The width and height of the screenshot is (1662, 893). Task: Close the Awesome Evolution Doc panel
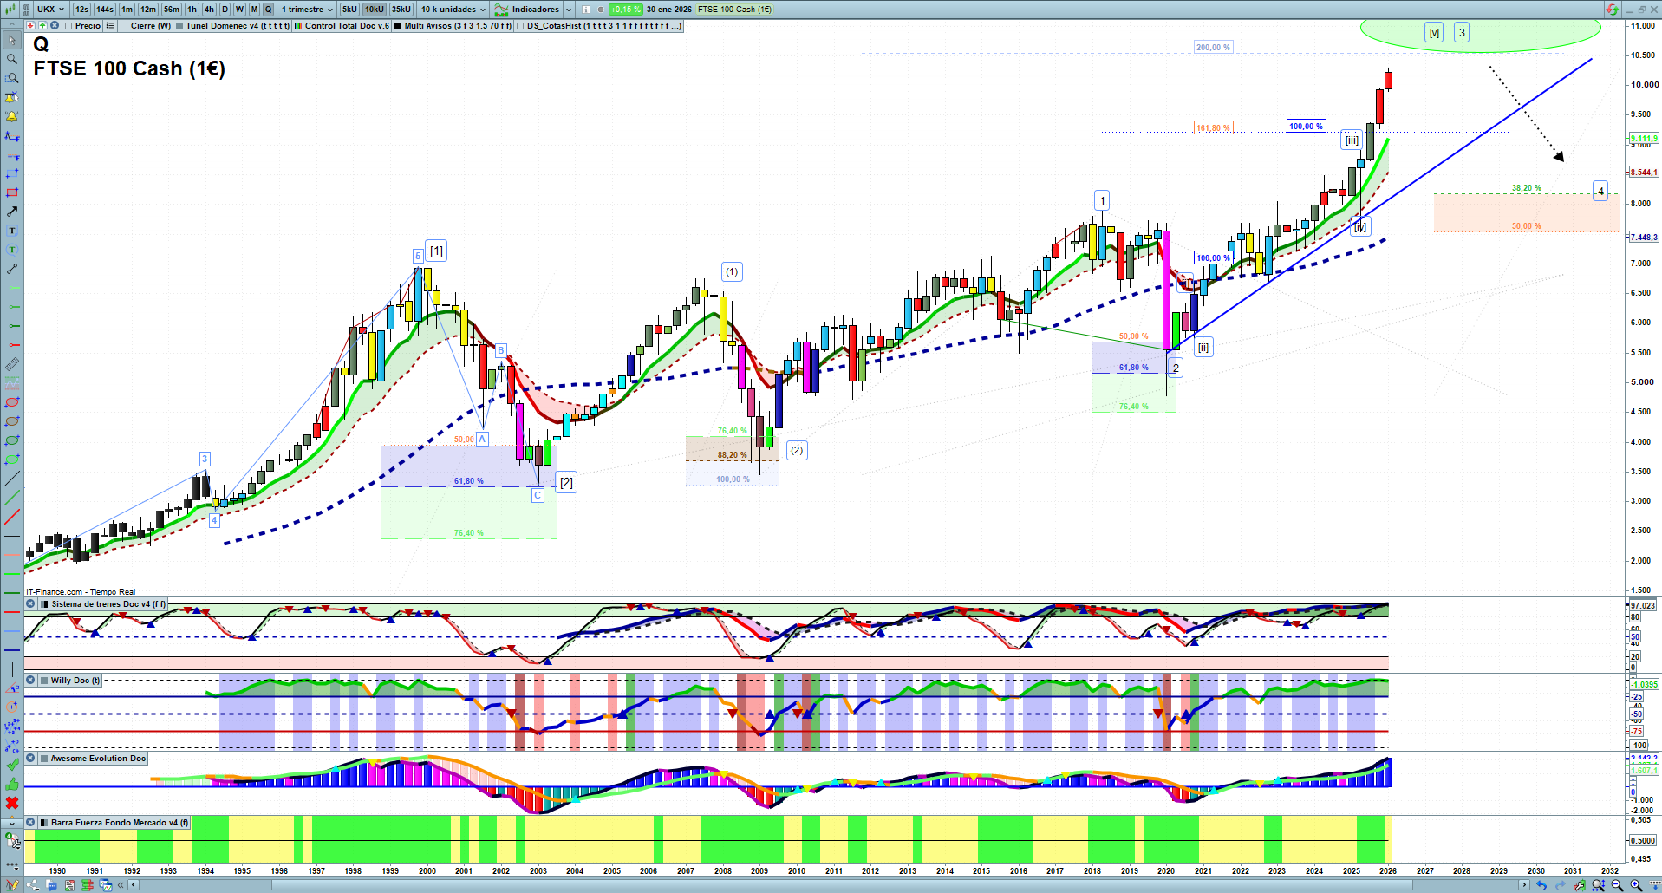click(x=30, y=759)
